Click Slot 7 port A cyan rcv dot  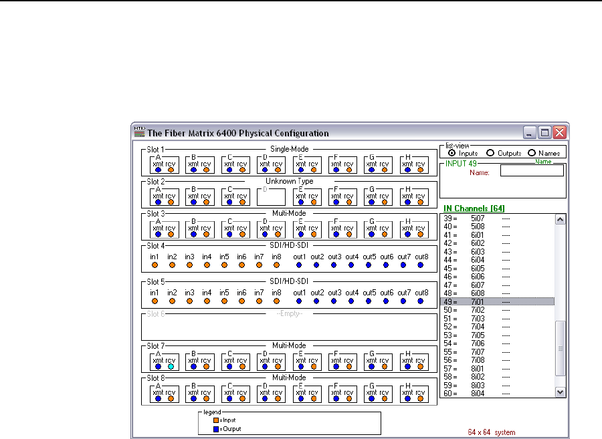[x=171, y=366]
